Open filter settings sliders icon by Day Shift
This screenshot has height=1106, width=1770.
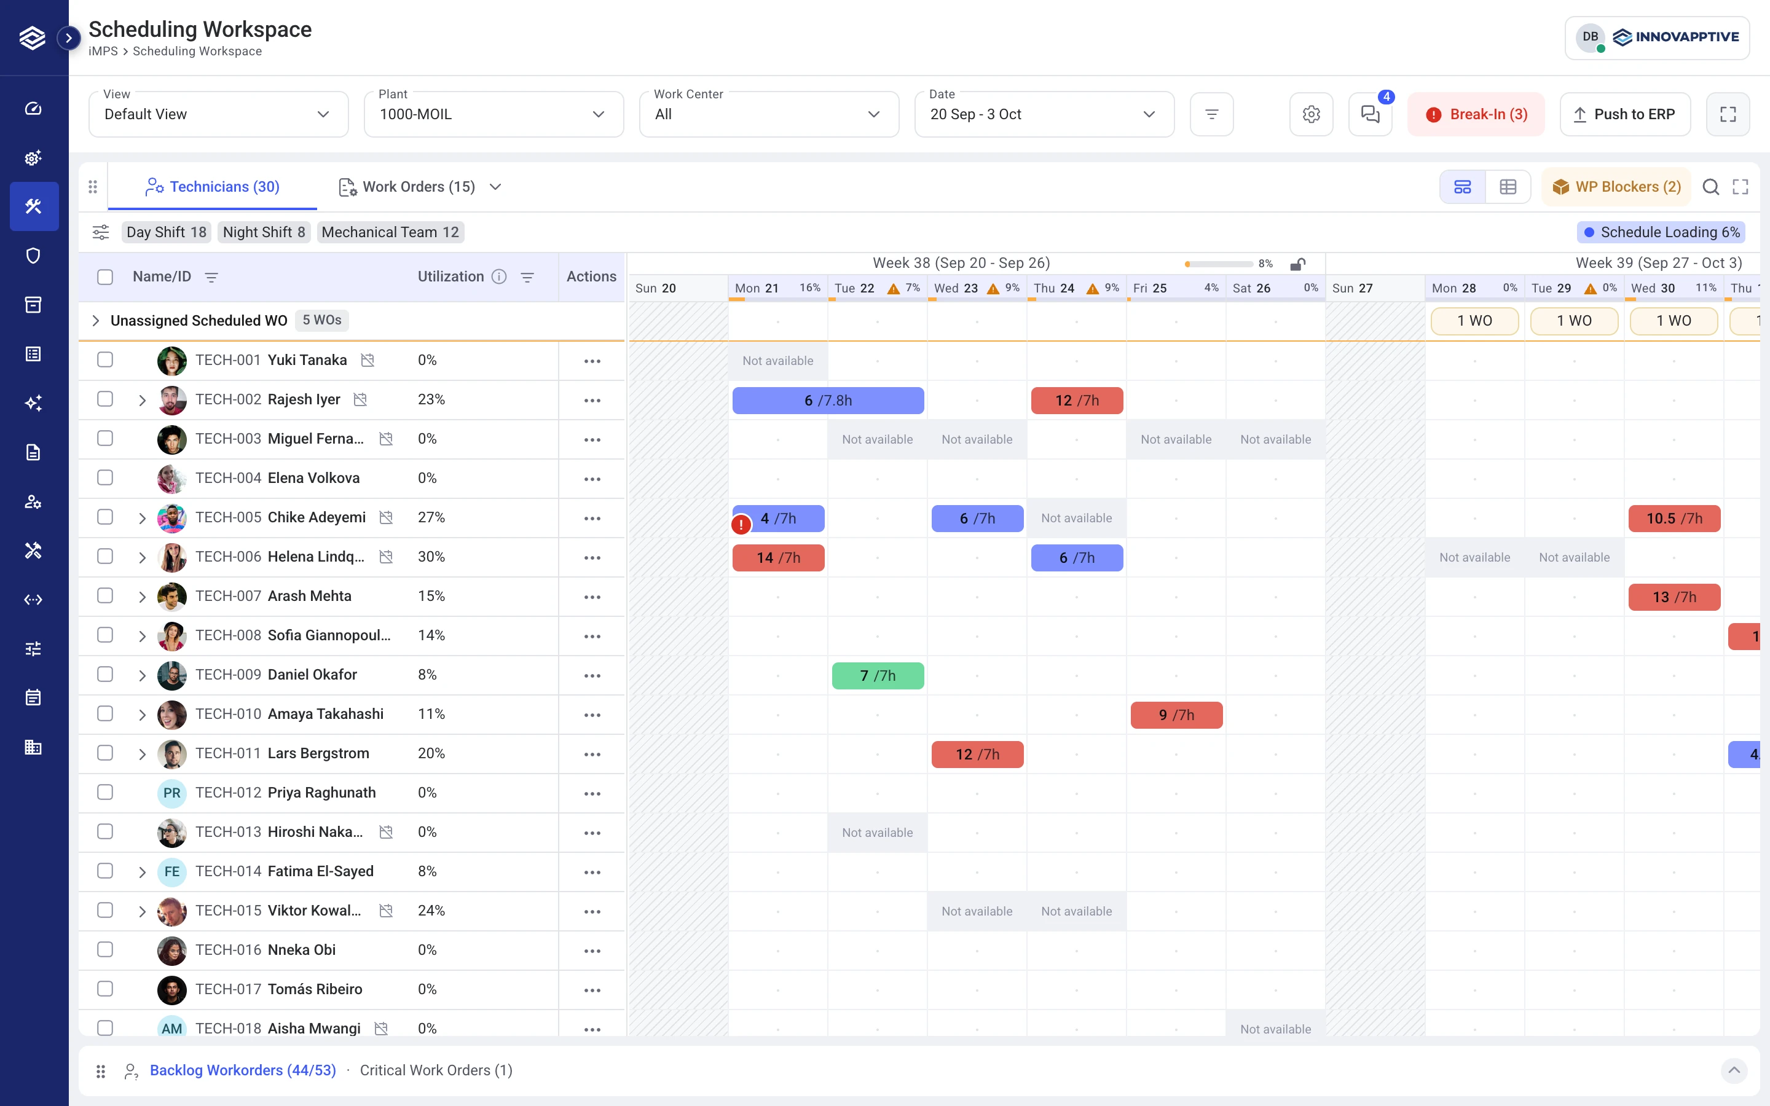(x=101, y=232)
